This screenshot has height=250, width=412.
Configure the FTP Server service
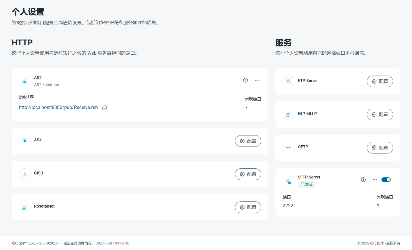(380, 81)
